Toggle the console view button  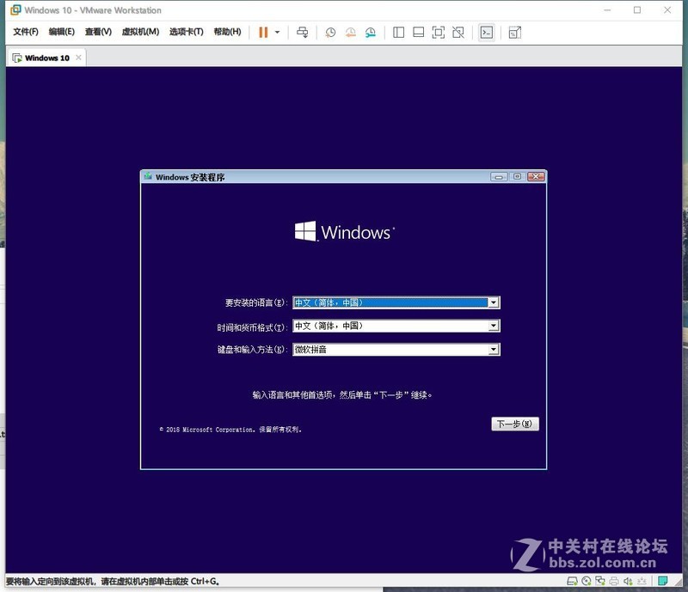487,33
